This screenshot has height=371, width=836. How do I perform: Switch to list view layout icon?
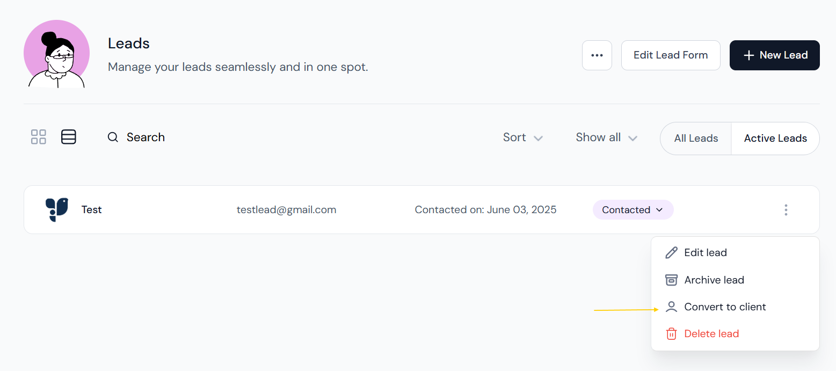click(69, 137)
